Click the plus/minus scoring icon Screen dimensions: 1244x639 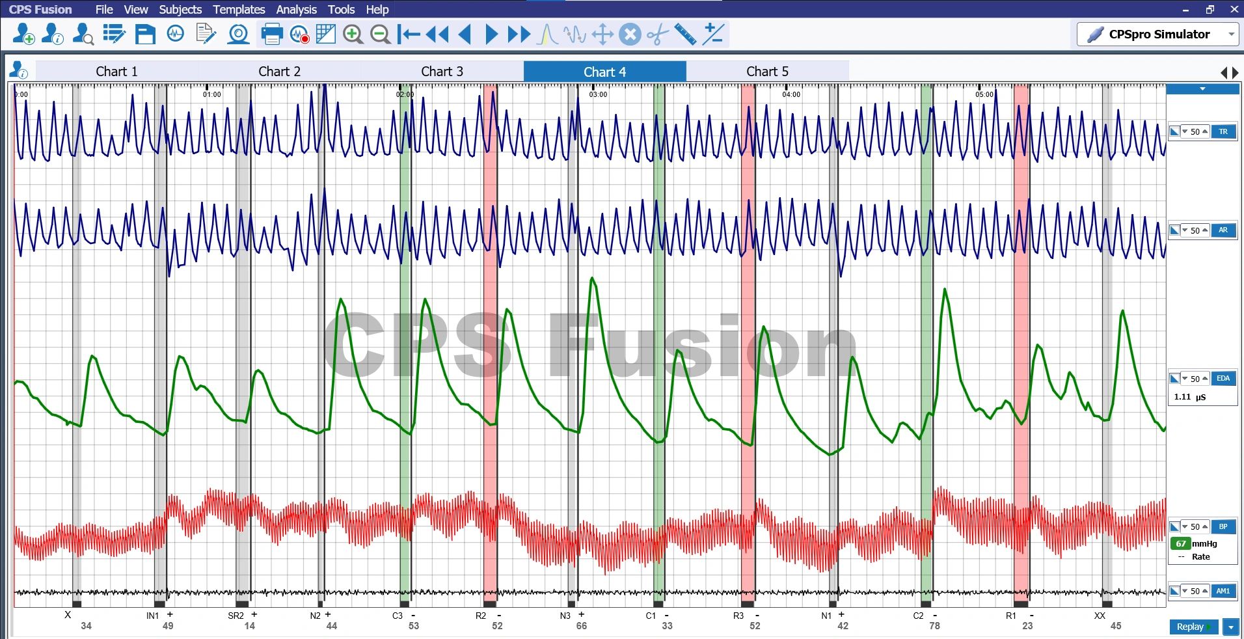714,34
